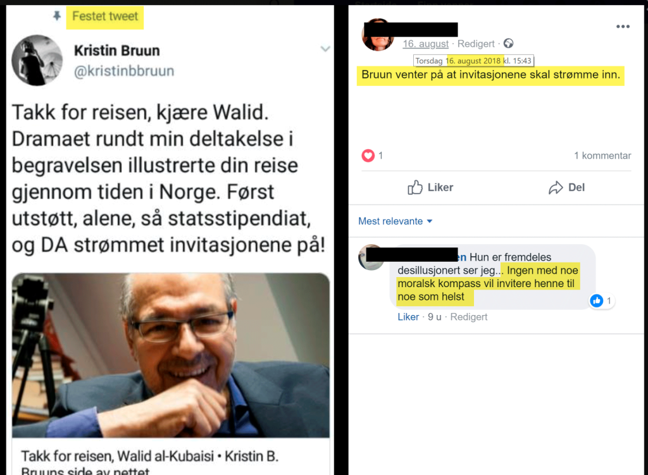The width and height of the screenshot is (648, 475).
Task: Click the post author's profile picture
Action: click(x=377, y=35)
